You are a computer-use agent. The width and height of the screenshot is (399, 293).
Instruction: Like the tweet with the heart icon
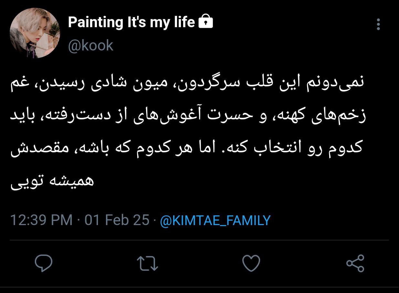[x=251, y=263]
